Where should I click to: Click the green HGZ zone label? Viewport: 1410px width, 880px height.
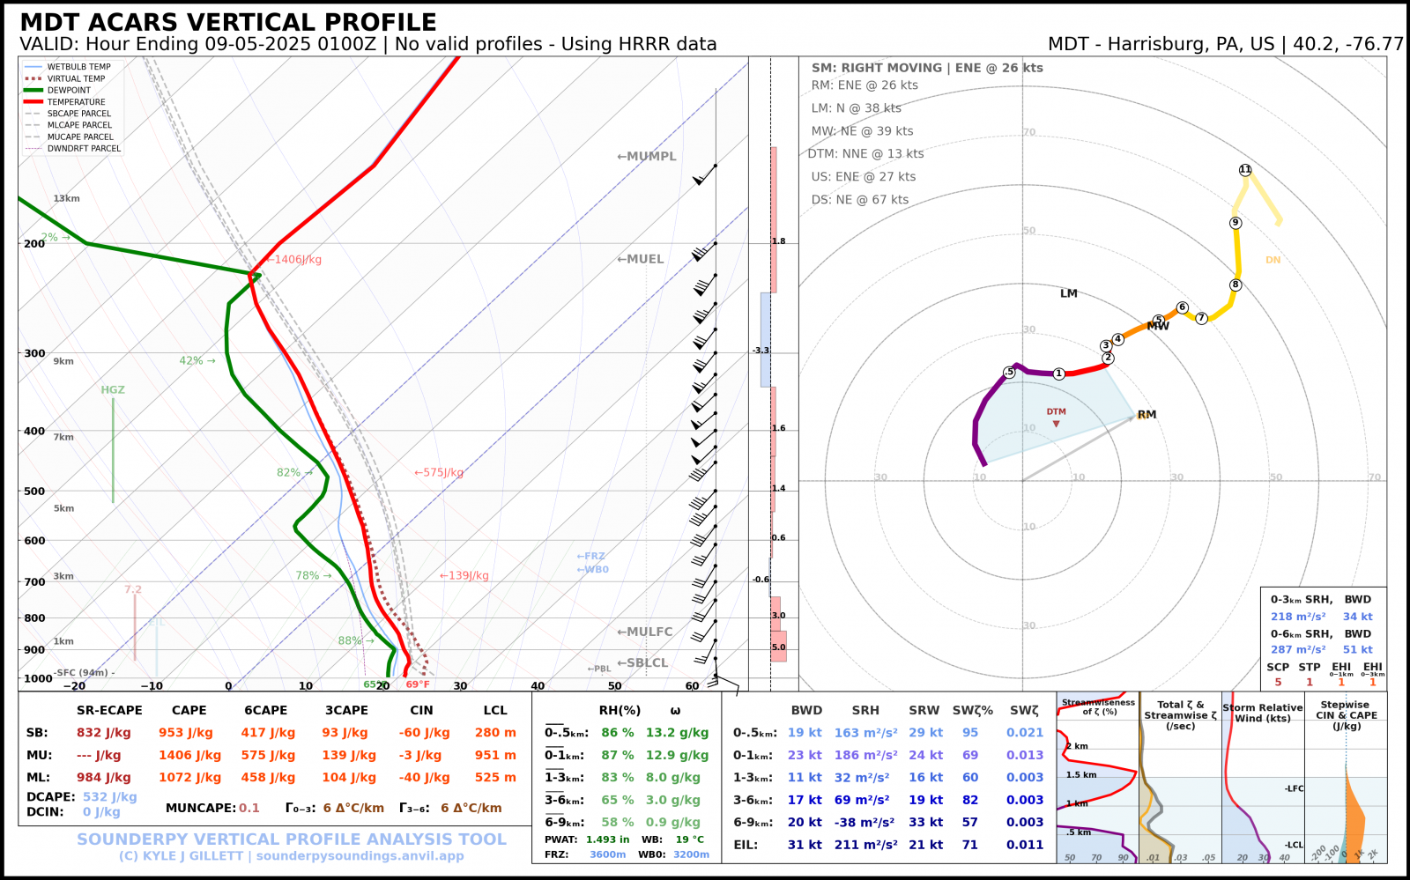[x=113, y=390]
